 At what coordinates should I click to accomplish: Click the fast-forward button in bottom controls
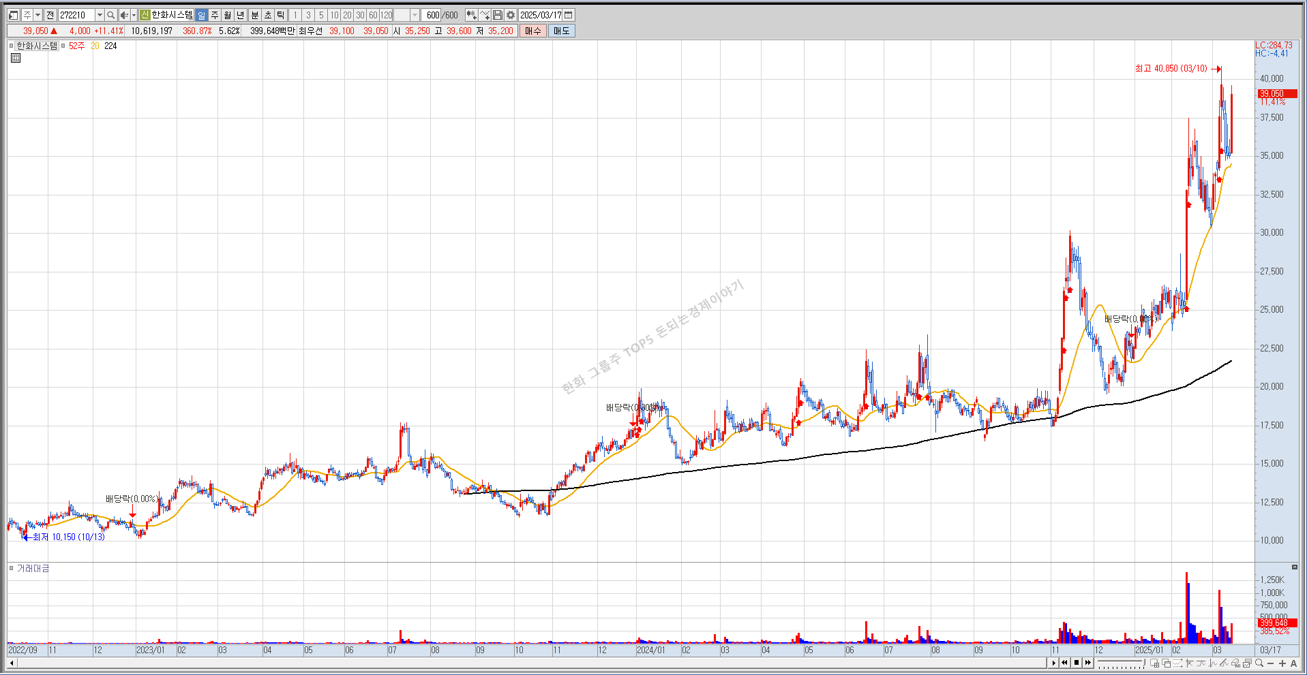pos(1088,663)
